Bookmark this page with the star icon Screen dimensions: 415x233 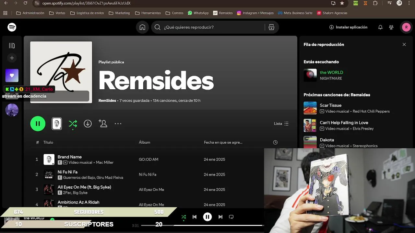[342, 3]
